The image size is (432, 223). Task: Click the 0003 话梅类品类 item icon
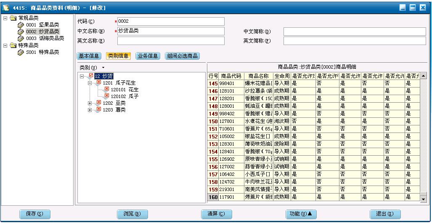click(21, 38)
